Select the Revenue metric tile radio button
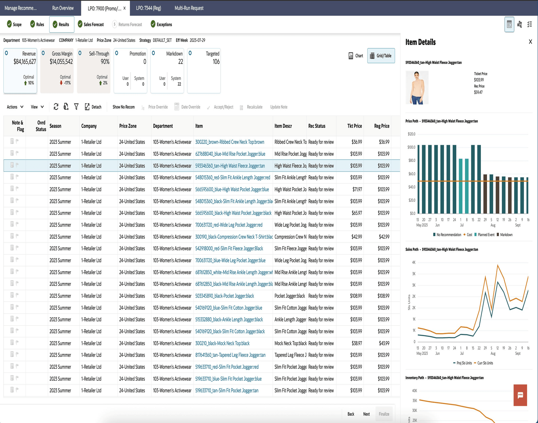 tap(6, 53)
